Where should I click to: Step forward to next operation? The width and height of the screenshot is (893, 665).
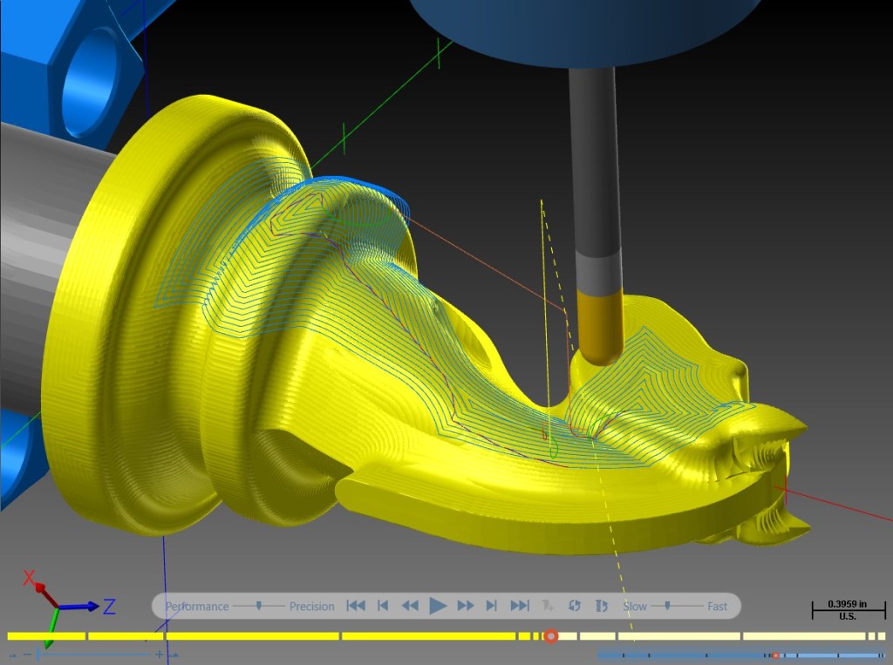(492, 606)
